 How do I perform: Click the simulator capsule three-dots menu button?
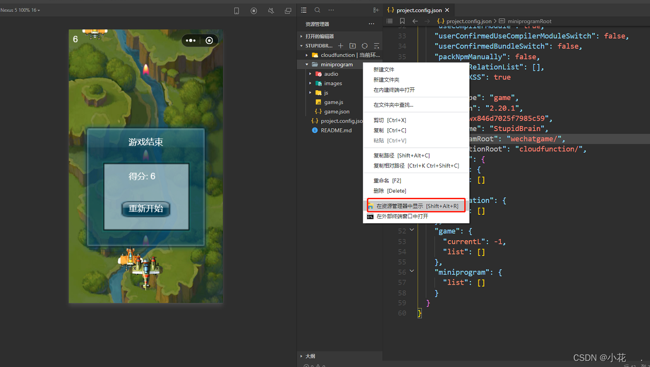coord(190,40)
